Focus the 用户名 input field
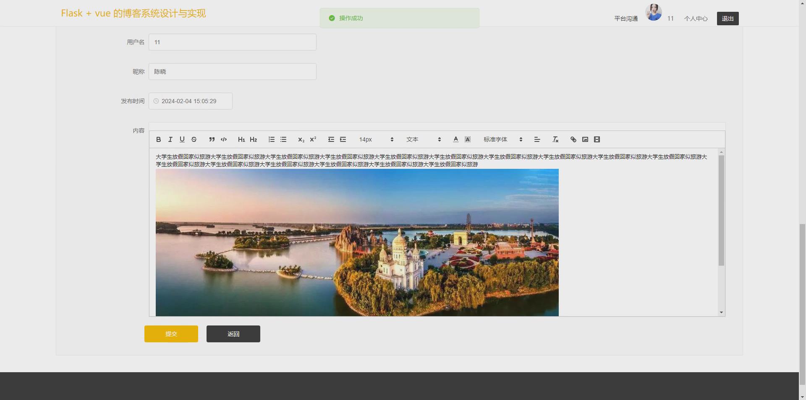Screen dimensions: 806x400 pos(233,42)
